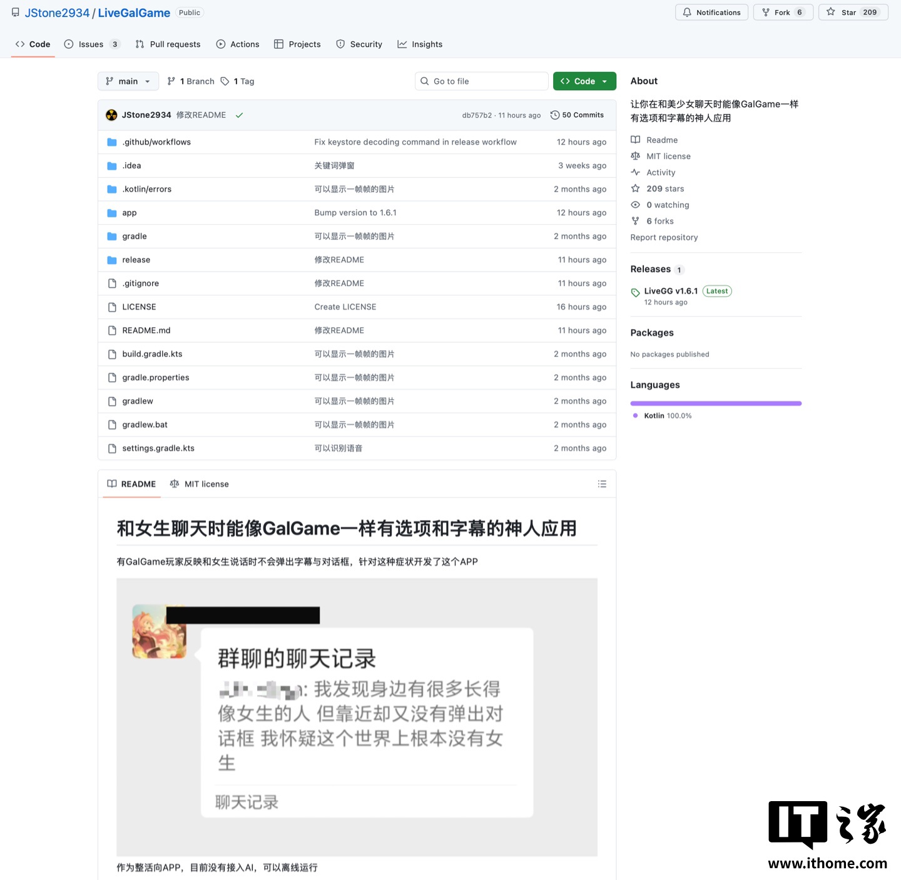Open the .github/workflows folder icon
The image size is (901, 880).
coord(112,142)
